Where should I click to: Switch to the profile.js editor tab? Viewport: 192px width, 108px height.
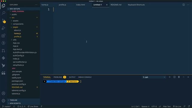(62, 5)
